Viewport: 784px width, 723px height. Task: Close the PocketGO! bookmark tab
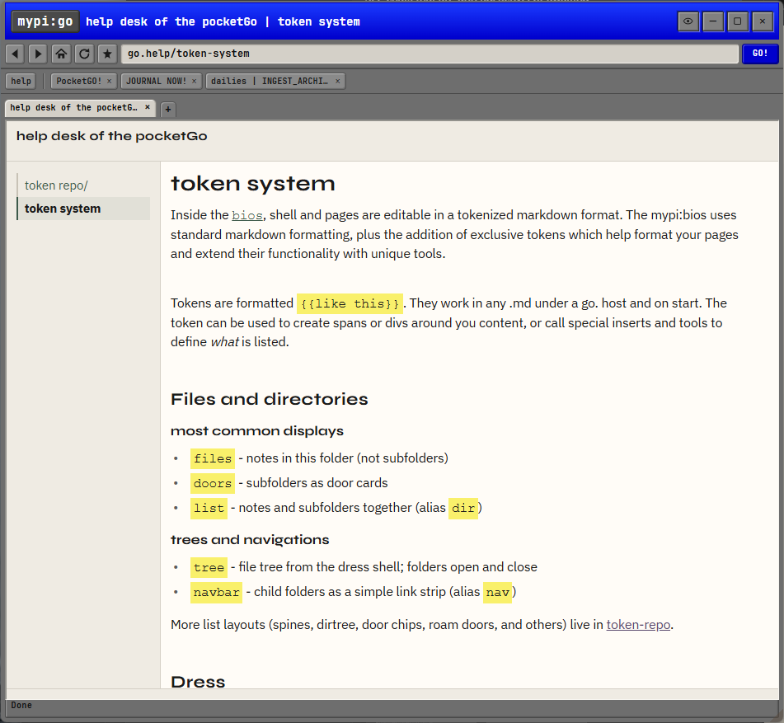click(109, 81)
